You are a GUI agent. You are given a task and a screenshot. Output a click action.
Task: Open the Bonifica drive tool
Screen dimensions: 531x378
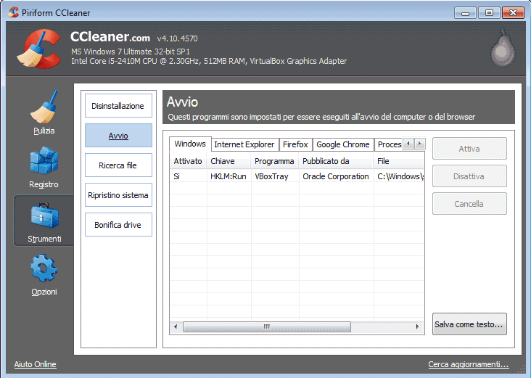[118, 225]
